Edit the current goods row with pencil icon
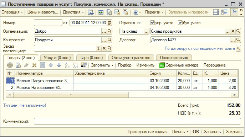The width and height of the screenshot is (245, 137). pyautogui.click(x=26, y=65)
